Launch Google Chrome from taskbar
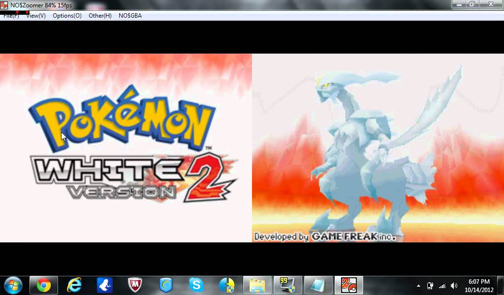This screenshot has height=295, width=504. click(44, 285)
